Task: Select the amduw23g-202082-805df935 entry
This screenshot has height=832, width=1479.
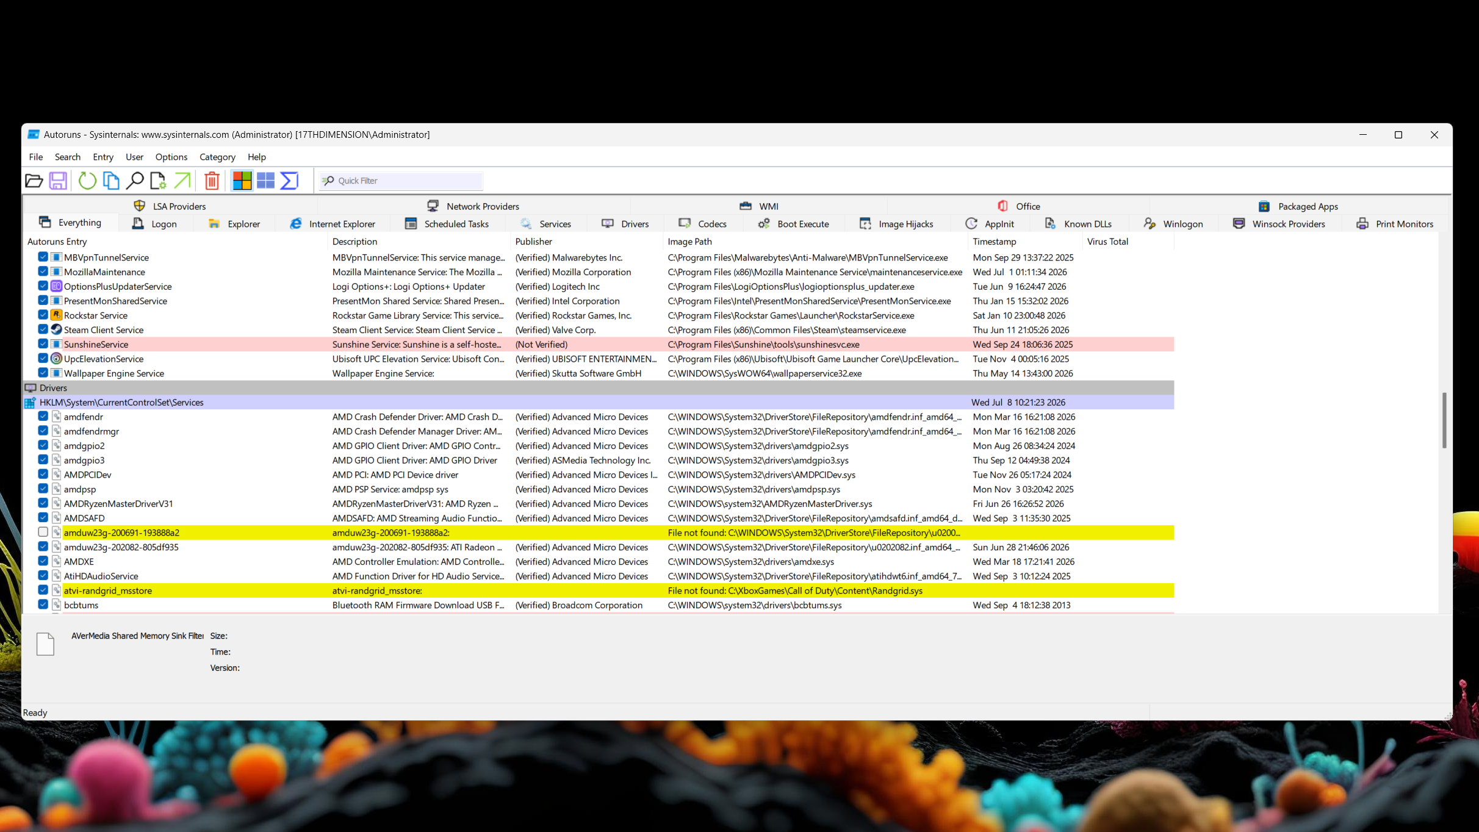Action: pyautogui.click(x=598, y=547)
